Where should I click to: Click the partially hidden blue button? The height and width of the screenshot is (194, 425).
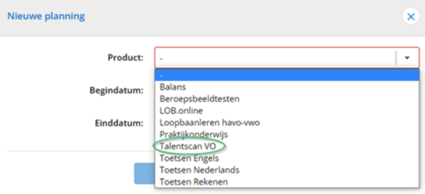coord(144,174)
